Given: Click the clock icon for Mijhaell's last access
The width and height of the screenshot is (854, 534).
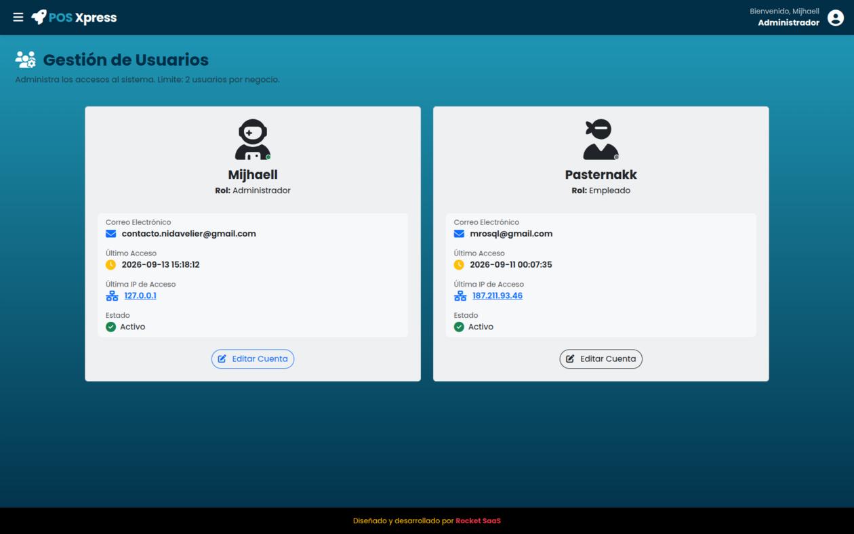Looking at the screenshot, I should (110, 265).
